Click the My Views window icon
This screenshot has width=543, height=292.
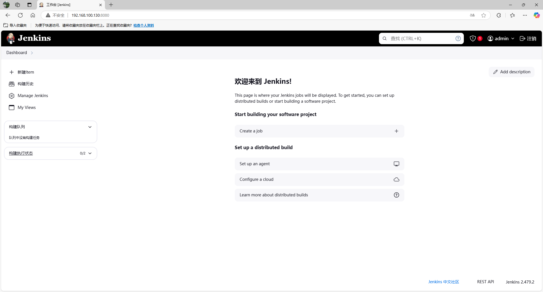pos(12,108)
